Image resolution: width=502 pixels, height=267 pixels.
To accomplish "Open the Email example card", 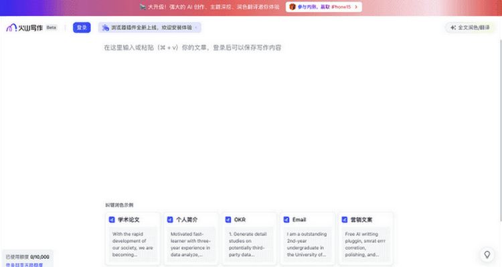I will tap(308, 239).
